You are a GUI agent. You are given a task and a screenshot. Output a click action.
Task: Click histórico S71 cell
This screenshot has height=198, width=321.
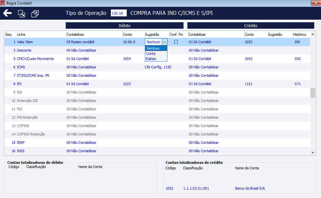(298, 84)
